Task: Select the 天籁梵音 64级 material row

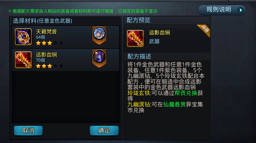Action: pyautogui.click(x=66, y=37)
